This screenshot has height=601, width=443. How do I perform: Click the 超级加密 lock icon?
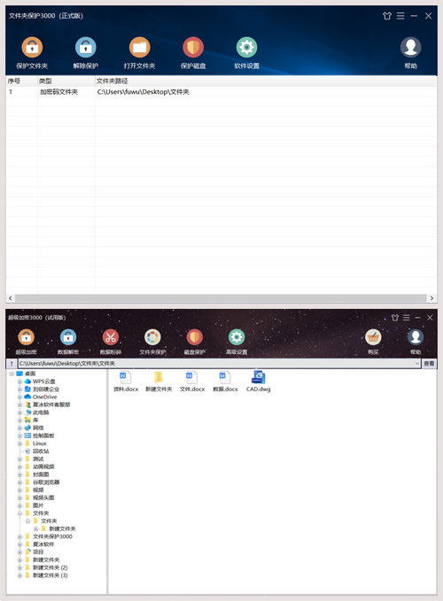tap(26, 337)
